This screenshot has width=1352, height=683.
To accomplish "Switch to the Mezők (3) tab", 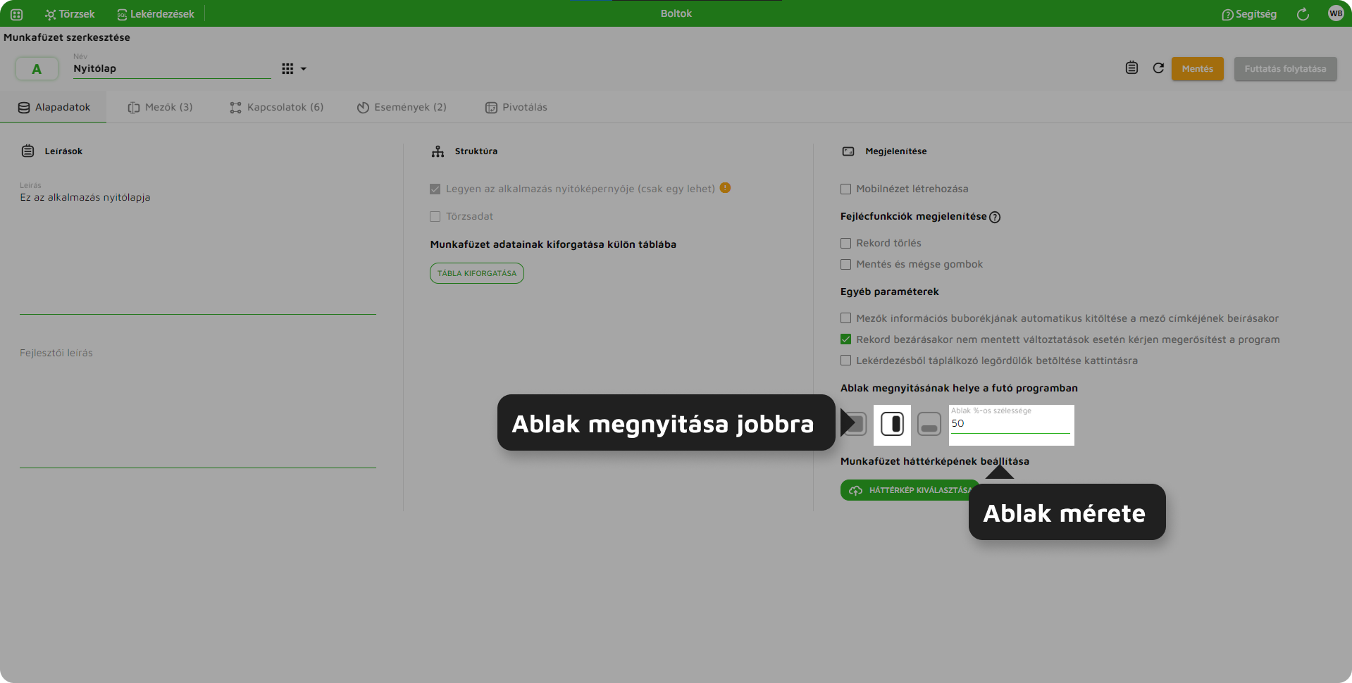I will pyautogui.click(x=160, y=107).
